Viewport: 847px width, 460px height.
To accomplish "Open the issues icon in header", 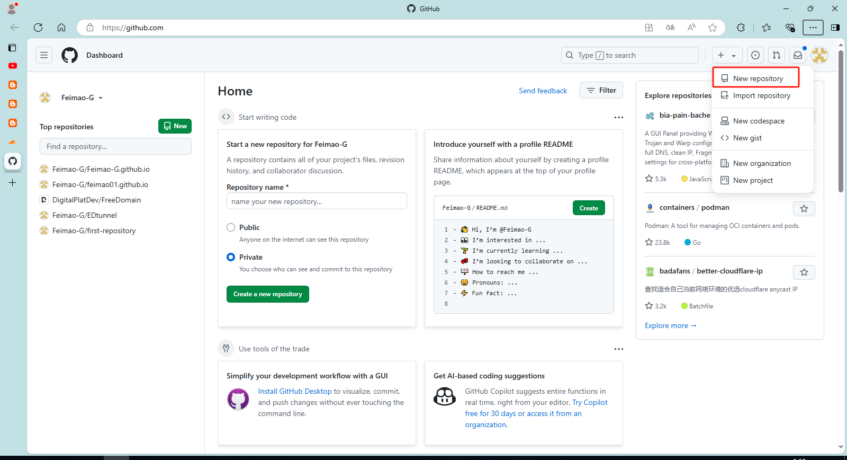I will [755, 55].
